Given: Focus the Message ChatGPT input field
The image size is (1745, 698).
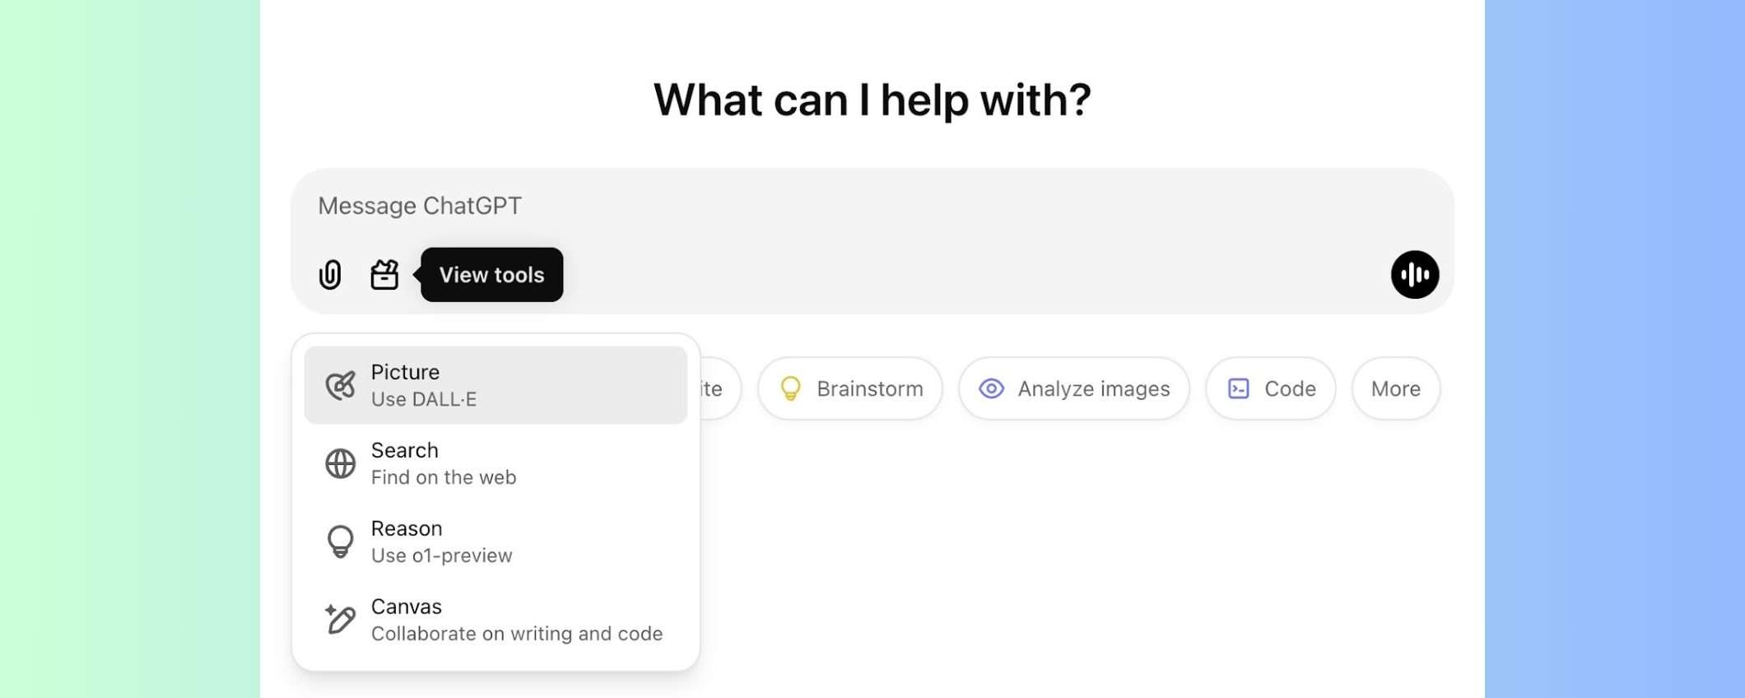Looking at the screenshot, I should 823,206.
